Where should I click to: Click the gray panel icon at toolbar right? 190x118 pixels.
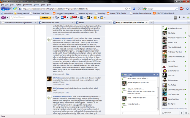(175, 18)
